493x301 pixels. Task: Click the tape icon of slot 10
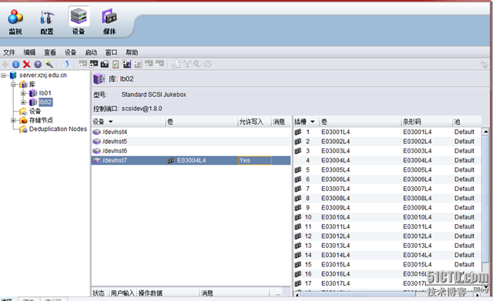[x=298, y=217]
